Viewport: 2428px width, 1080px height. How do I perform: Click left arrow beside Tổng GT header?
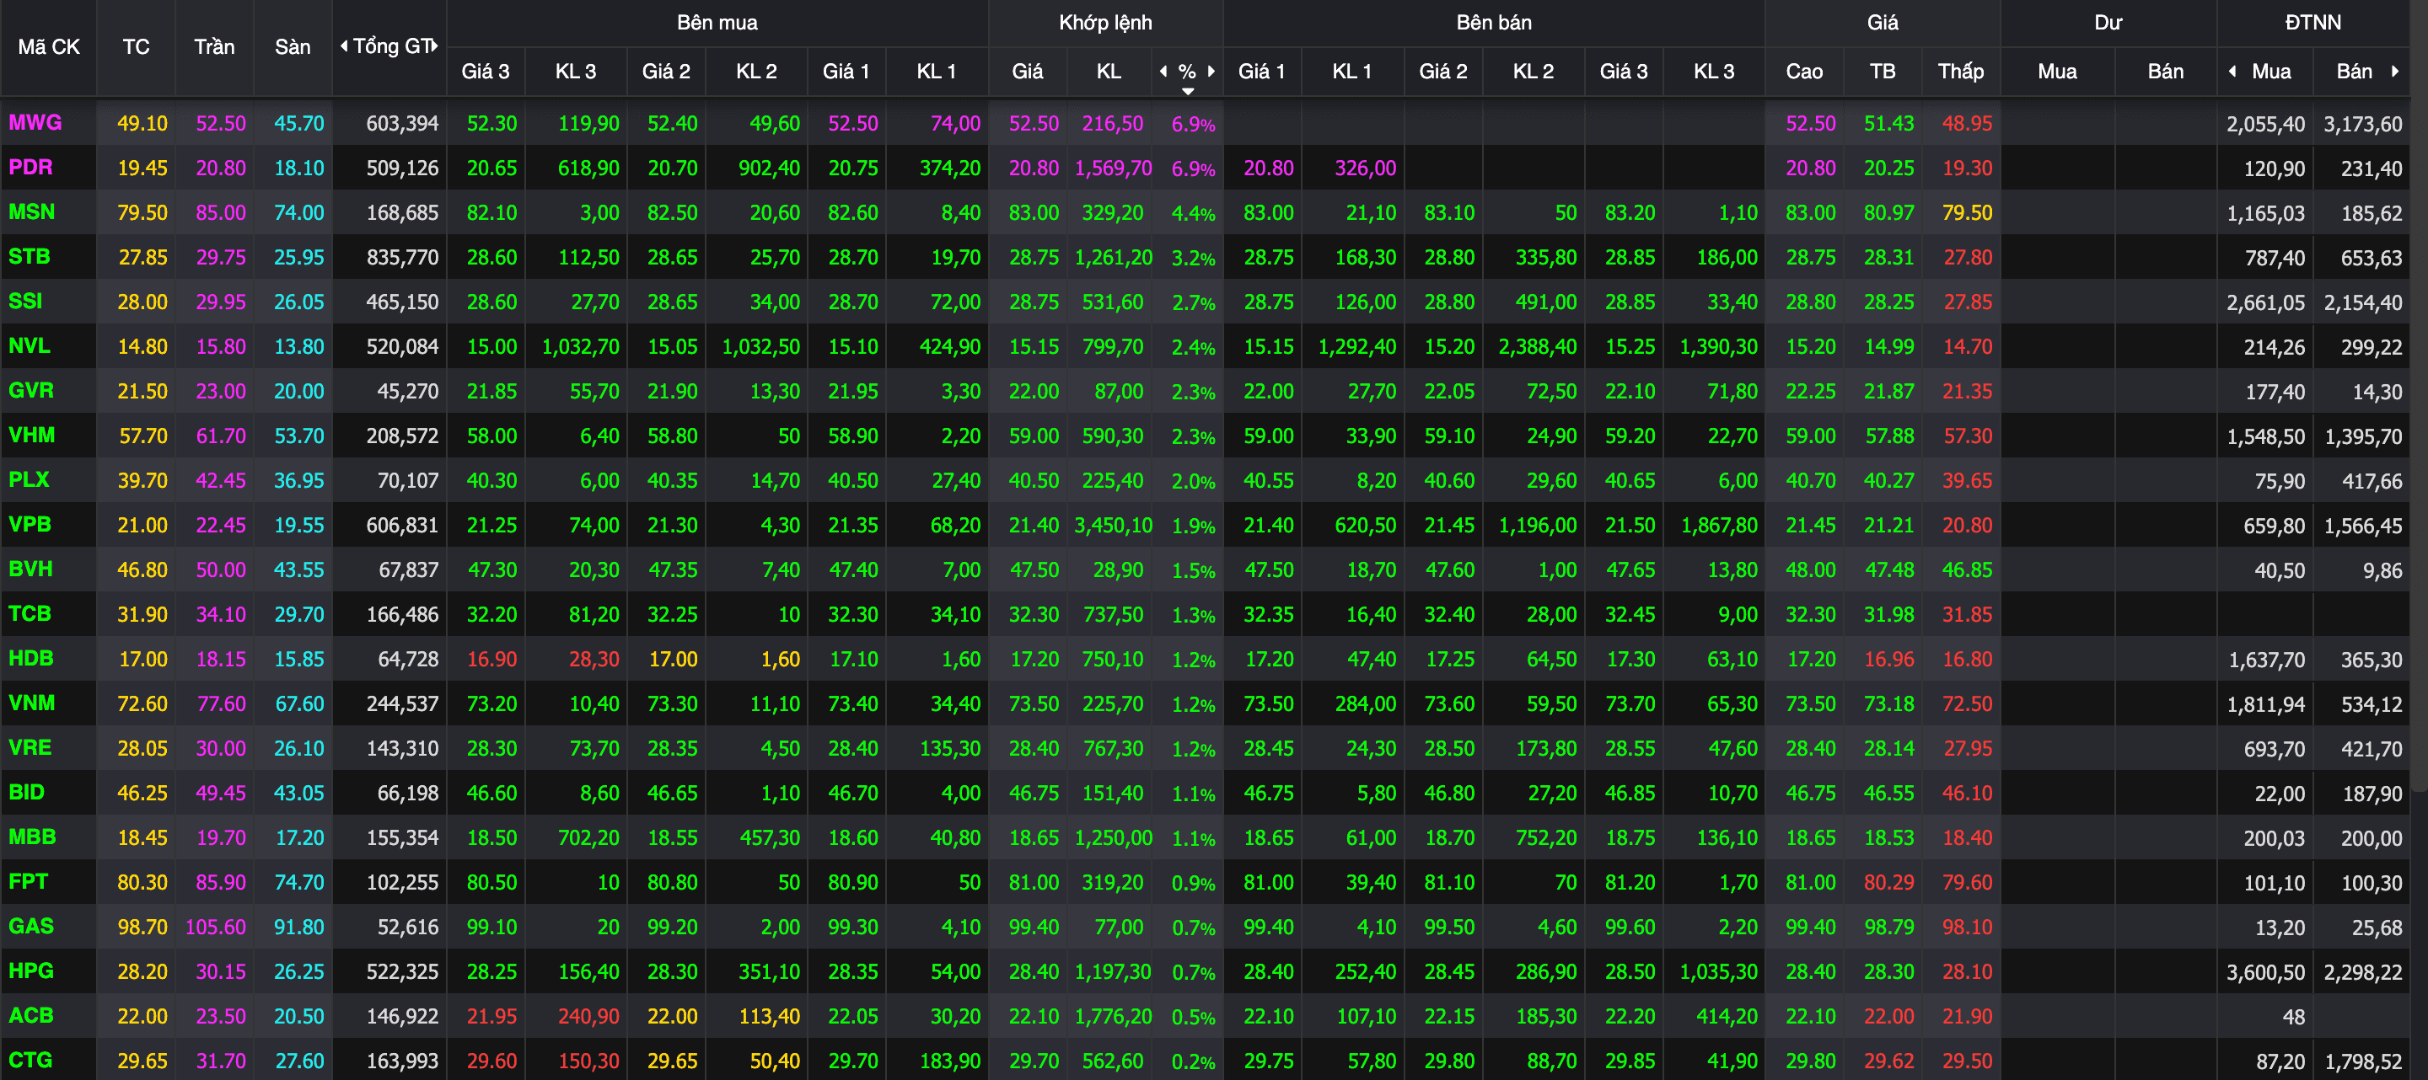(344, 45)
